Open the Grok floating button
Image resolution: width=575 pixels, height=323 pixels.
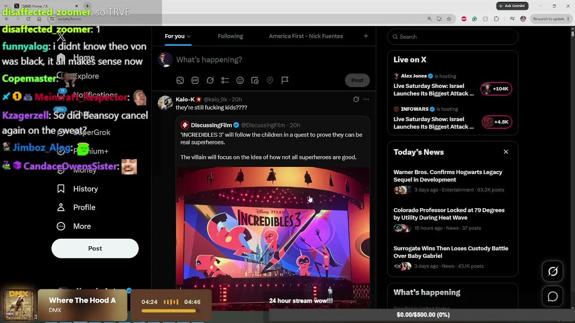[x=553, y=271]
